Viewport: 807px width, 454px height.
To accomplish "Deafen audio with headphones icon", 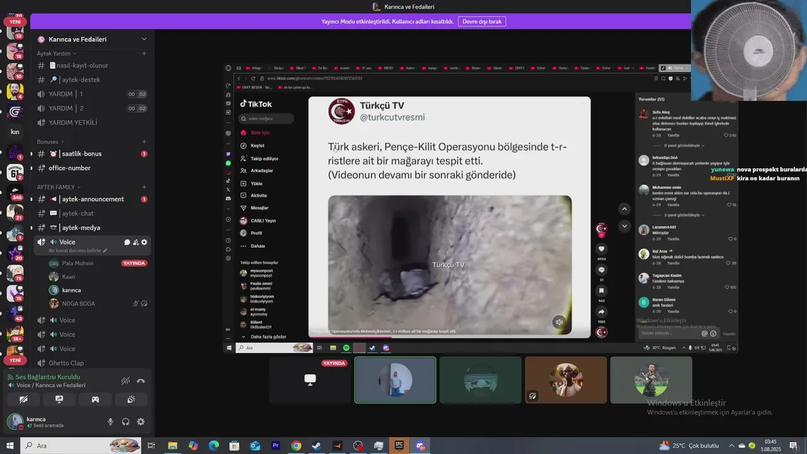I will [125, 422].
